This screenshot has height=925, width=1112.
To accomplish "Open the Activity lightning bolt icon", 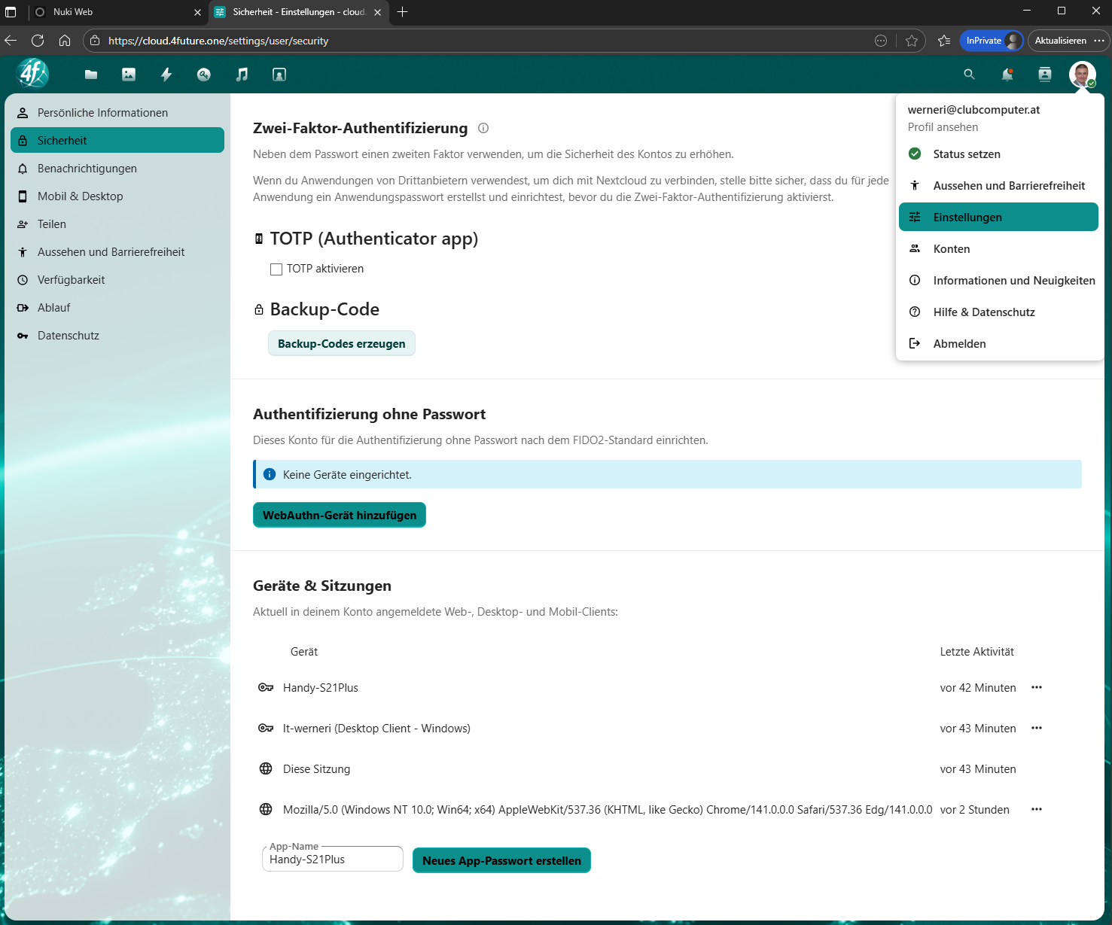I will (x=166, y=75).
